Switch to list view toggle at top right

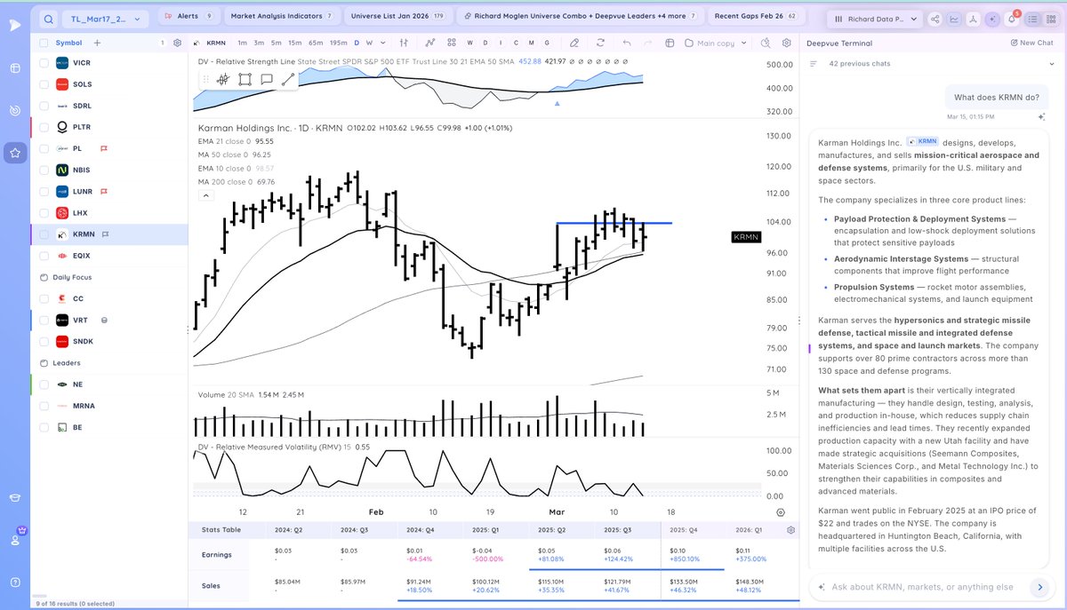(x=1034, y=19)
